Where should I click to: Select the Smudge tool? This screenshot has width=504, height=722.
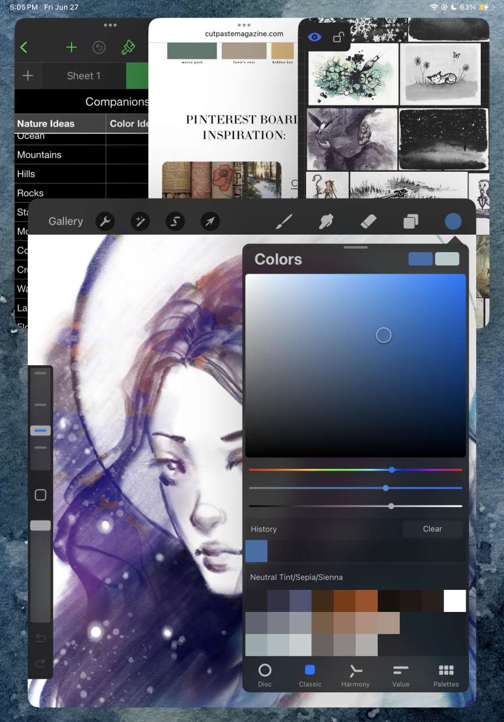coord(326,221)
